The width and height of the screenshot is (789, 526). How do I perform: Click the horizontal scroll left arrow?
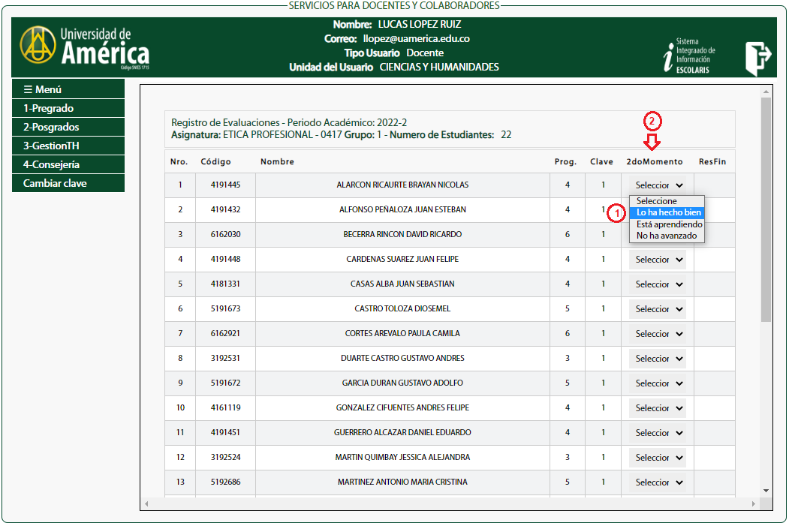pos(146,503)
